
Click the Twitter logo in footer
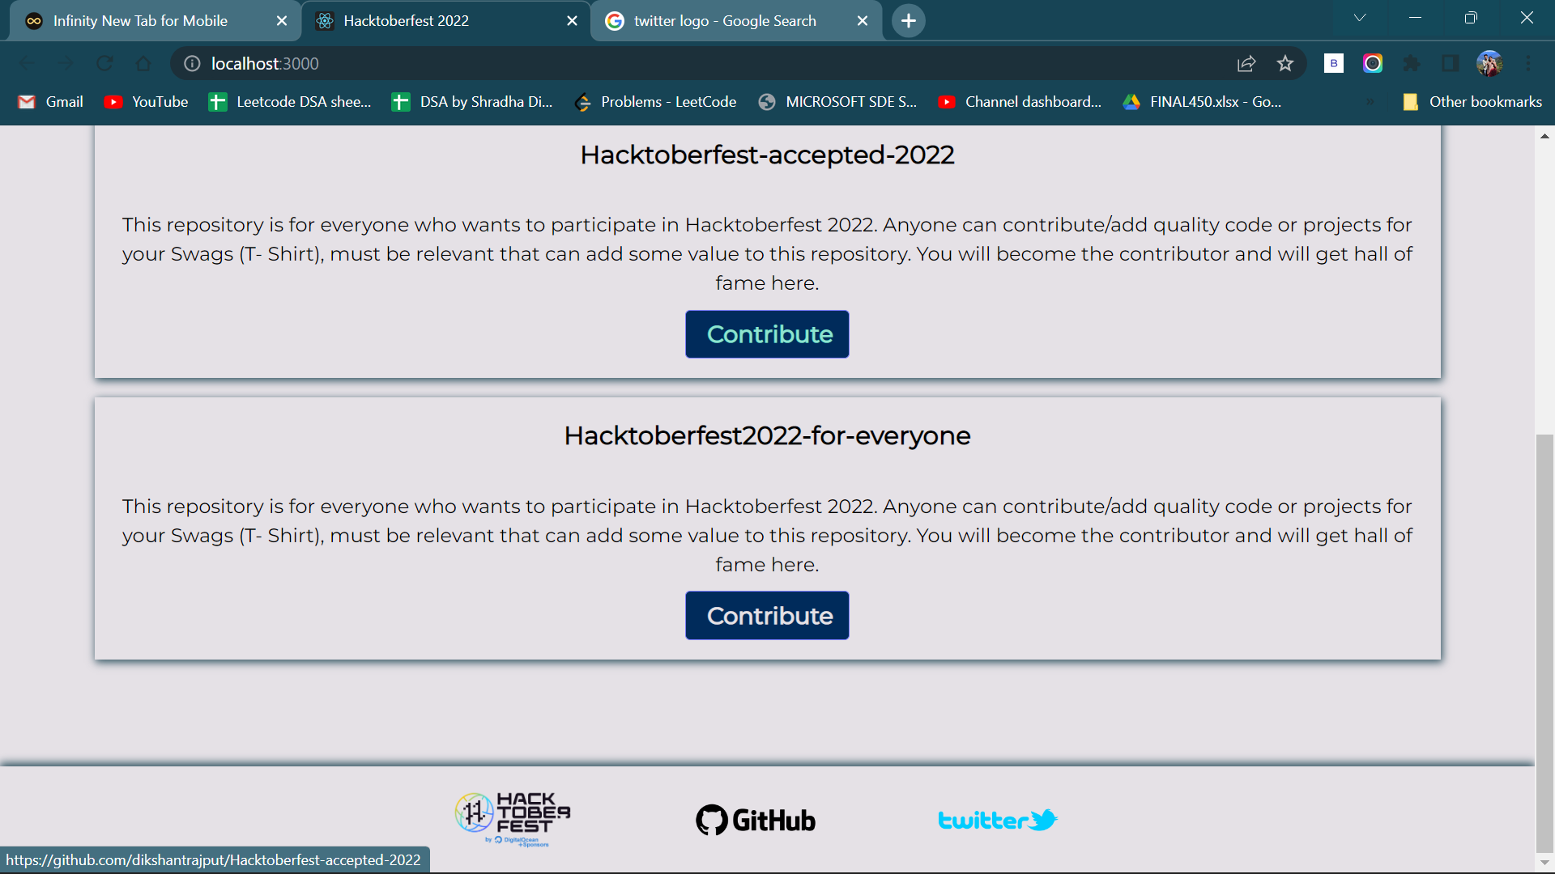[x=998, y=820]
